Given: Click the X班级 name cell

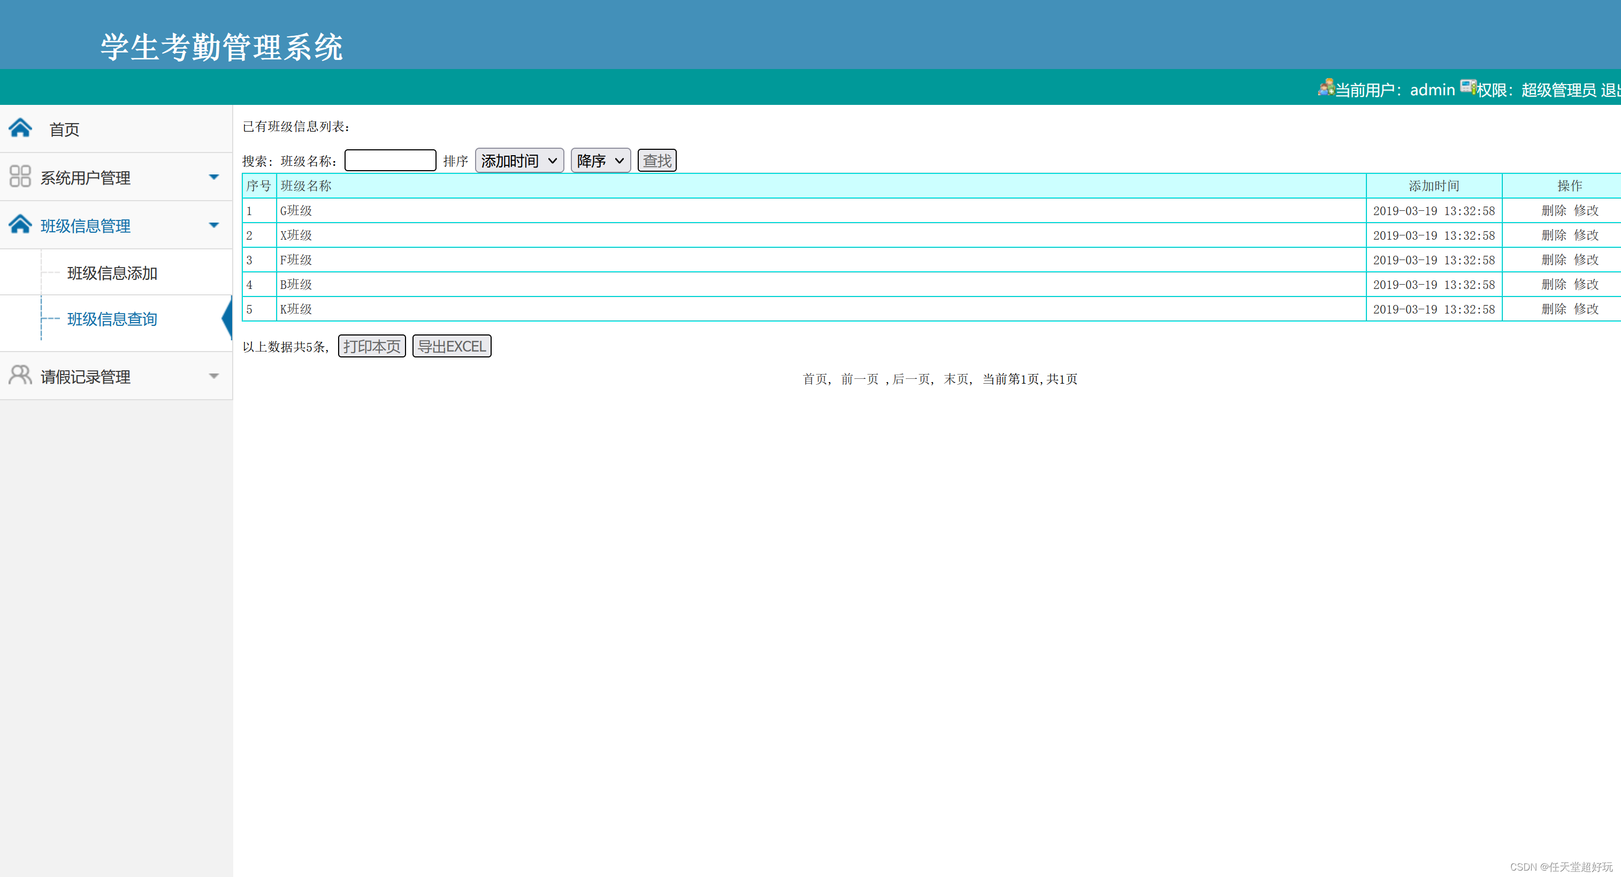Looking at the screenshot, I should coord(821,235).
